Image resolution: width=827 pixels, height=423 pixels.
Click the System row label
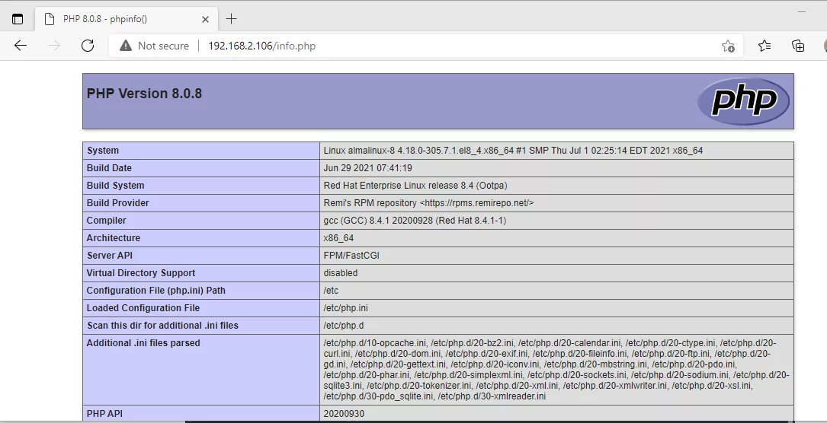click(x=103, y=151)
